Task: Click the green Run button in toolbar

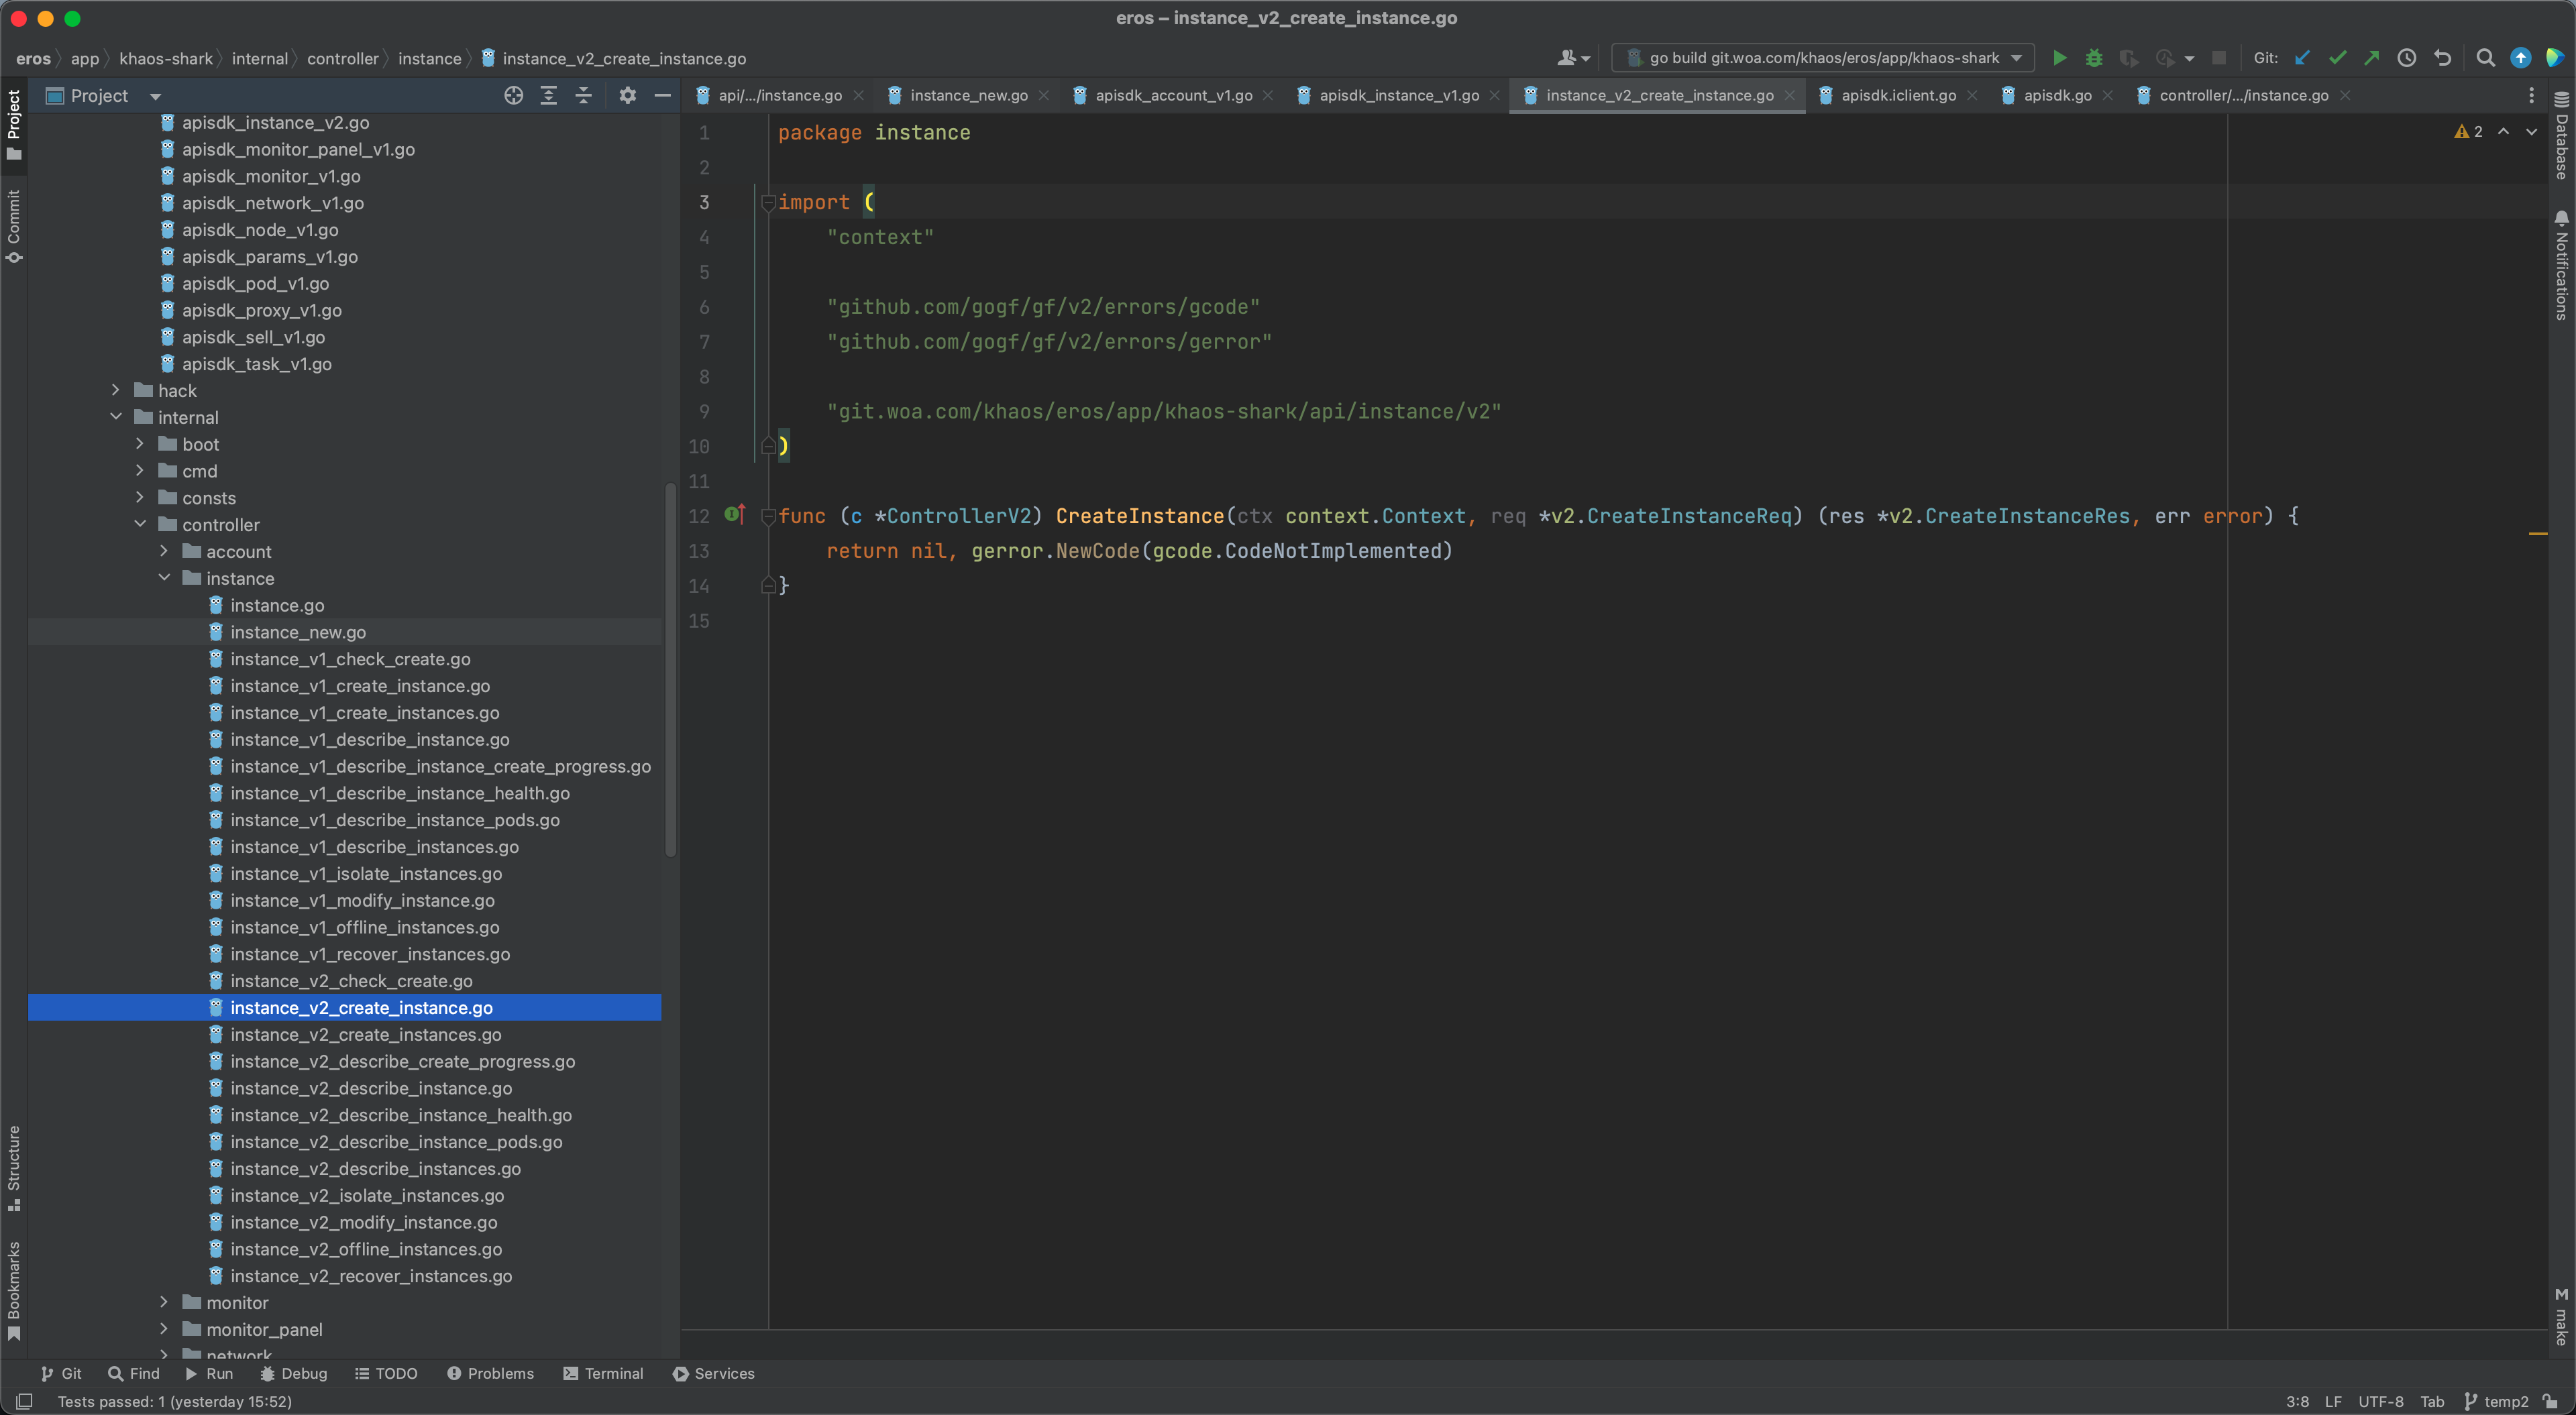Action: pyautogui.click(x=2059, y=58)
